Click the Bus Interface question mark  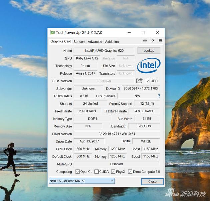click(159, 96)
